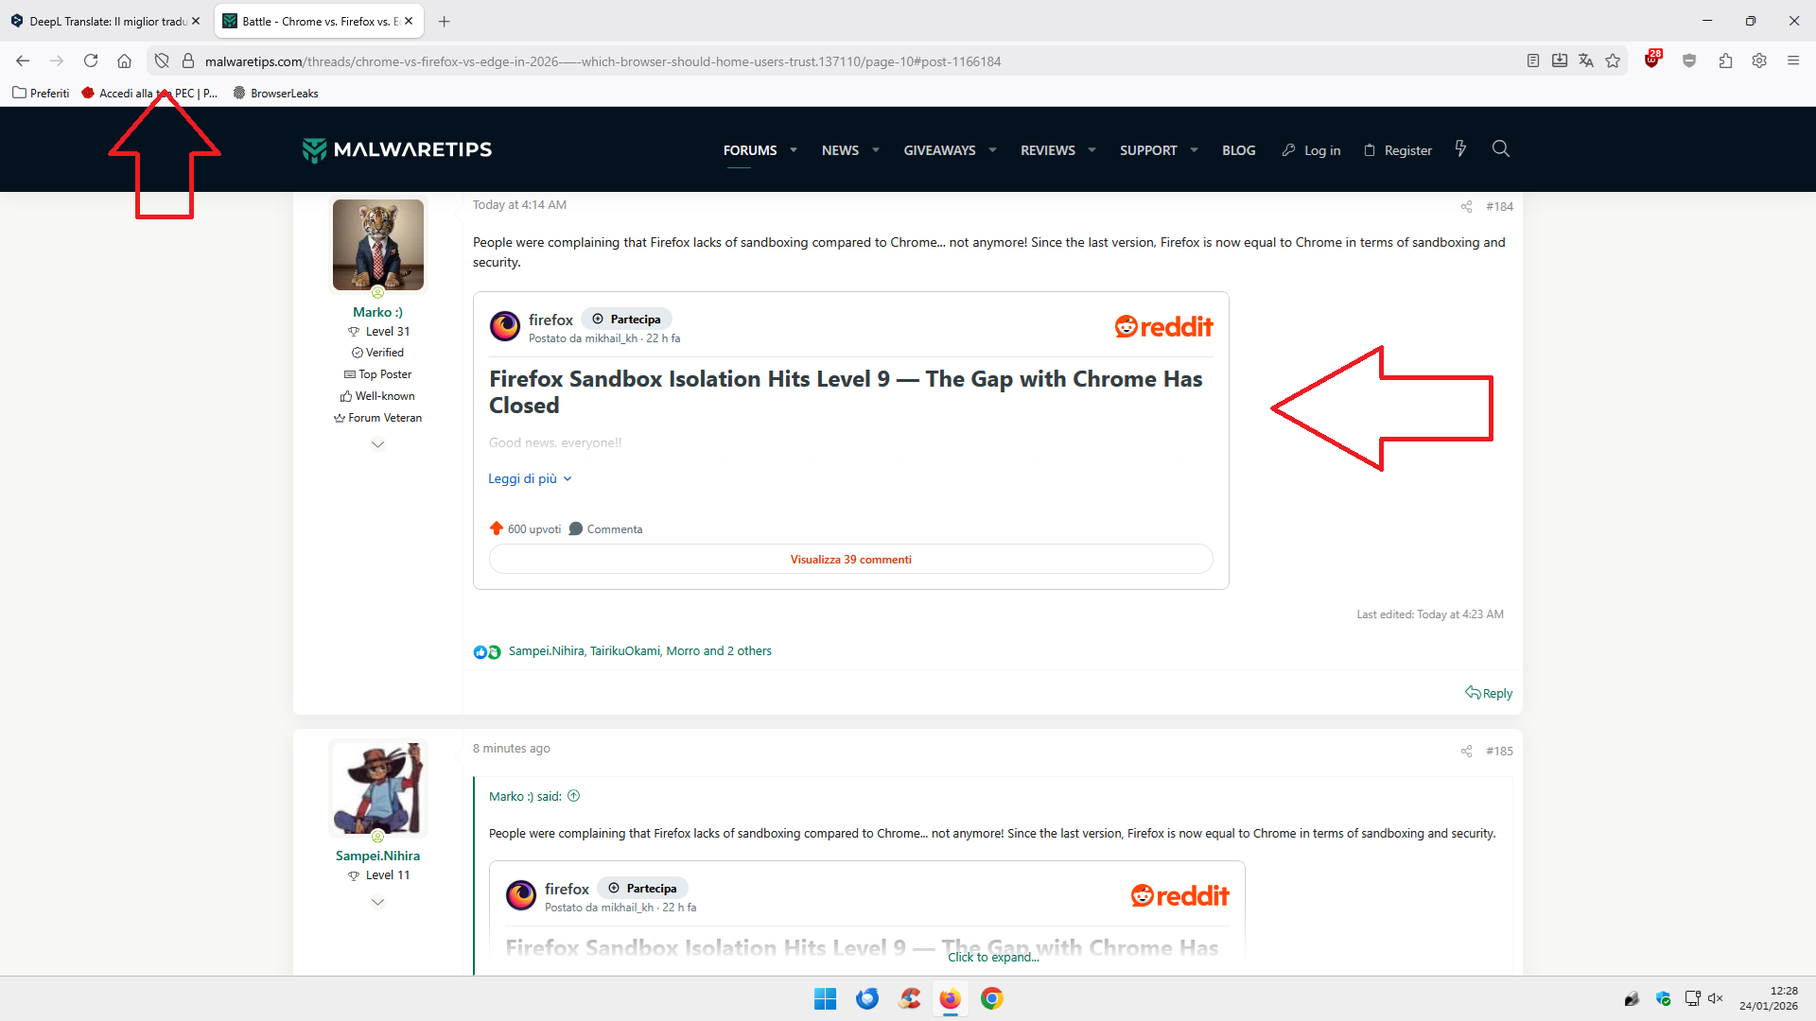Screen dimensions: 1816x1021
Task: Expand the FORUMS dropdown arrow
Action: [794, 150]
